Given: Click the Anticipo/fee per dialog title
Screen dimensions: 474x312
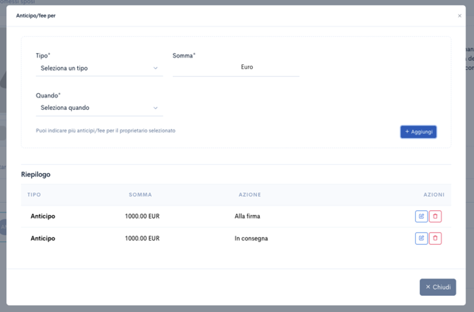Looking at the screenshot, I should [36, 16].
